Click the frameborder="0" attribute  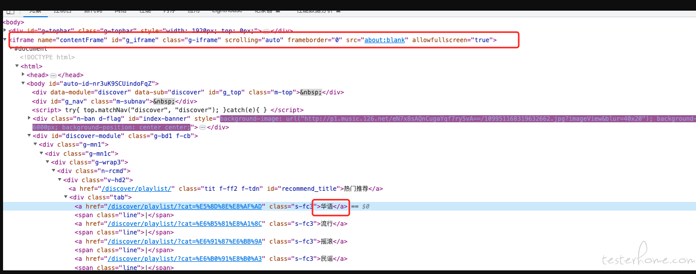tap(315, 40)
